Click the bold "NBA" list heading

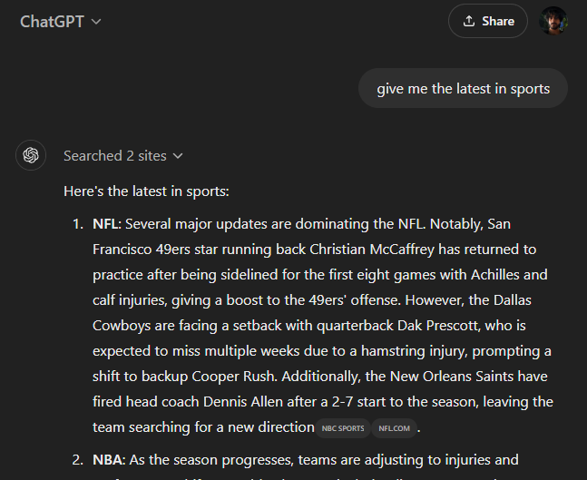pyautogui.click(x=105, y=460)
